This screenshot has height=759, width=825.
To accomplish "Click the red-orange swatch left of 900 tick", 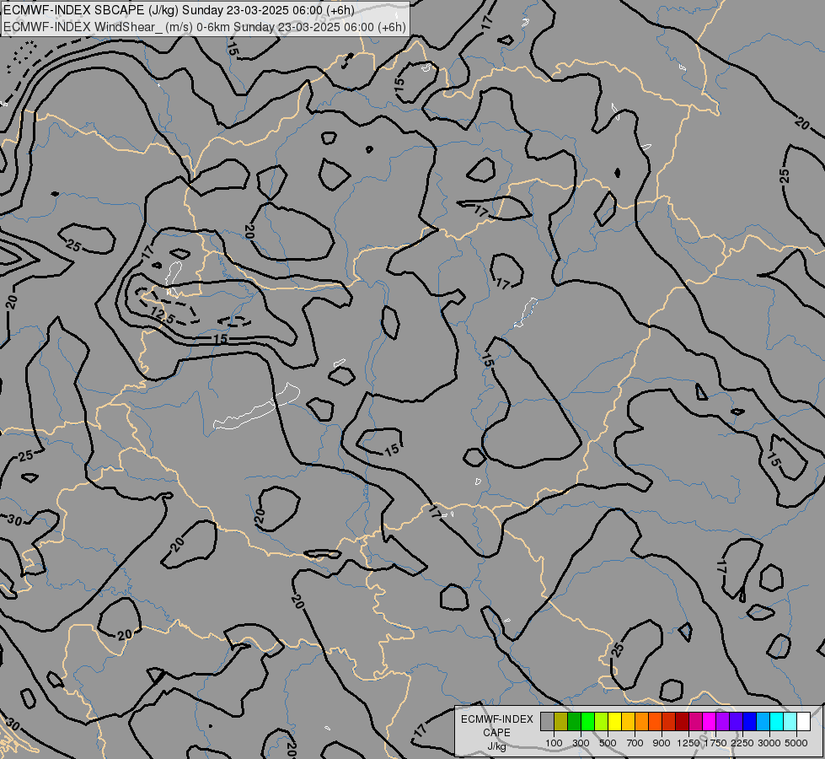I will pos(655,721).
